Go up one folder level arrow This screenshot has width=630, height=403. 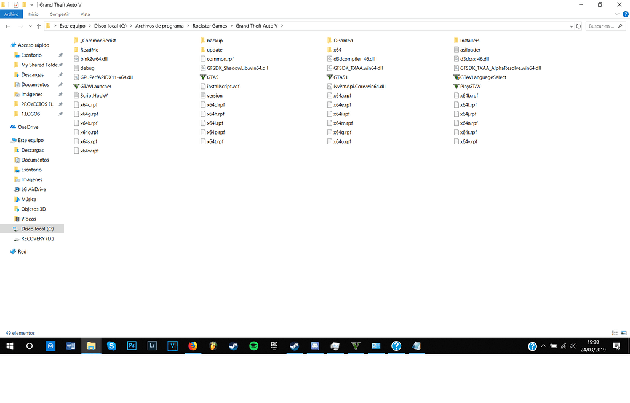click(39, 26)
